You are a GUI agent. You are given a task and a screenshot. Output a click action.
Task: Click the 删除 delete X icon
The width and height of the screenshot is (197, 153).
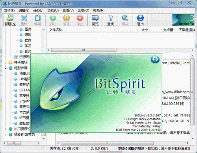(x=24, y=18)
